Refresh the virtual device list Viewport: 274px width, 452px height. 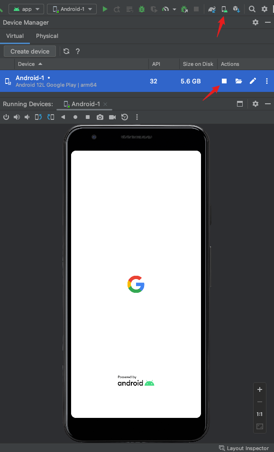pos(66,51)
